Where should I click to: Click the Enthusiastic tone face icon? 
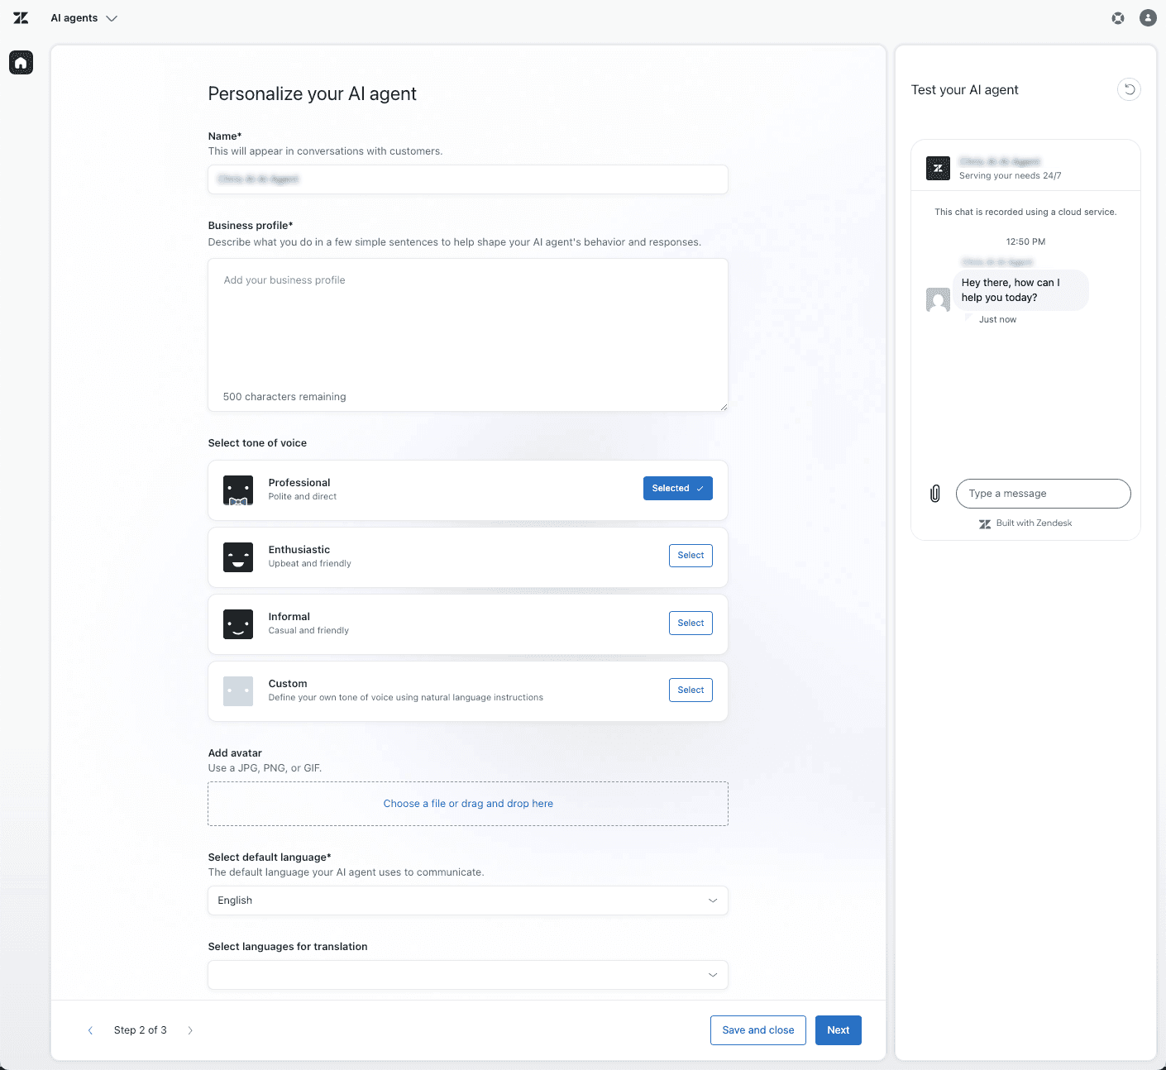point(238,557)
